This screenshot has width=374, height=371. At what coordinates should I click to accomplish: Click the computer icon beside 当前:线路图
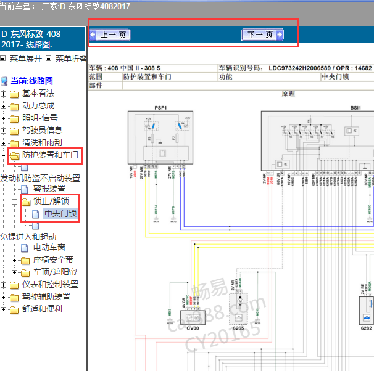[x=4, y=81]
